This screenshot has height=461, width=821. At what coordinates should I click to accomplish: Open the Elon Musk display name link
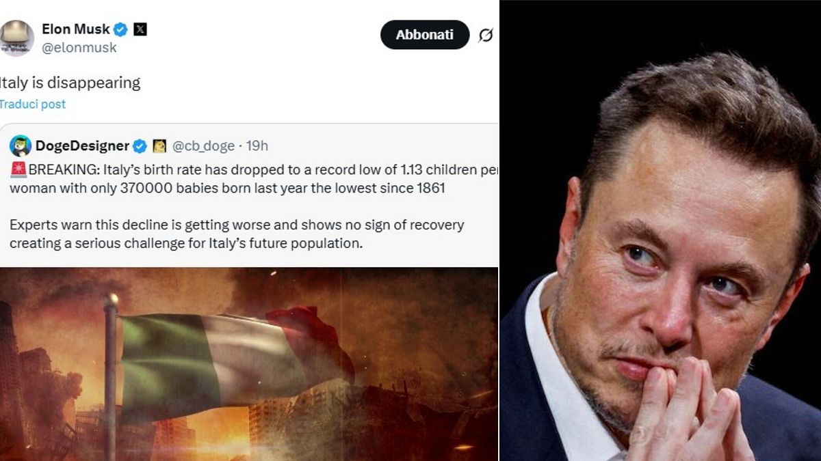[x=76, y=29]
